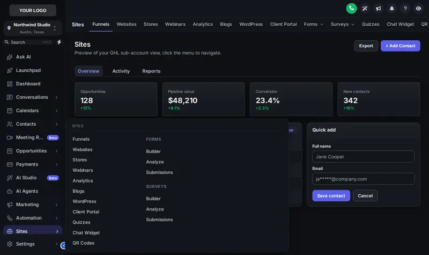Choose Analyze under FORMS in flyout

point(155,162)
